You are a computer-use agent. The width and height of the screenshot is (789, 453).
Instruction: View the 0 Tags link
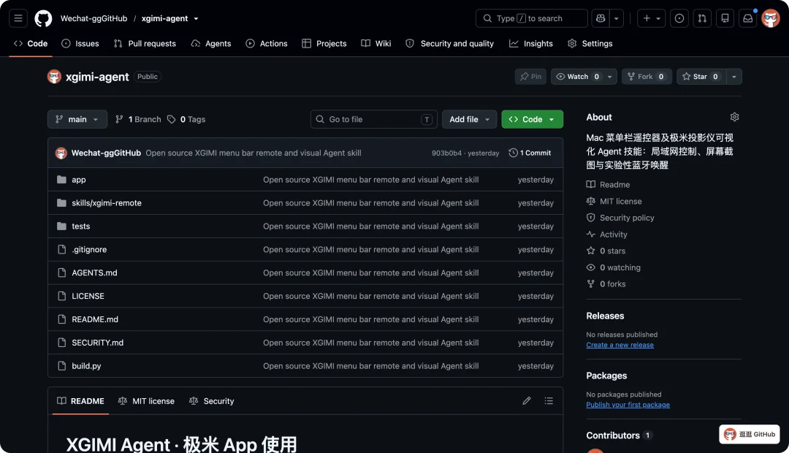[186, 119]
